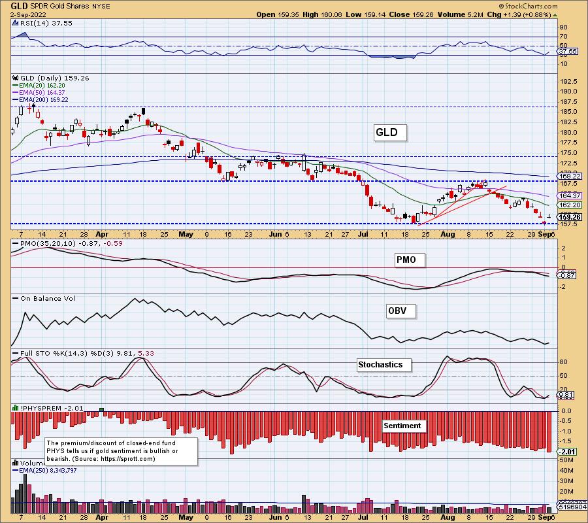Click the GLD annotation box on price panel
588x523 pixels.
[390, 133]
